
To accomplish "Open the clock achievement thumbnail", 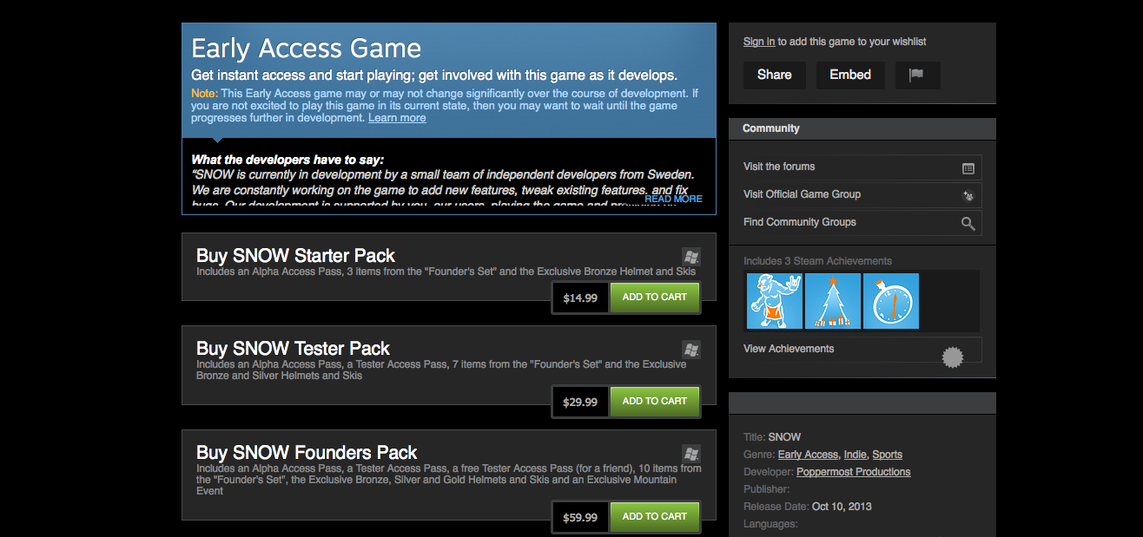I will tap(891, 301).
